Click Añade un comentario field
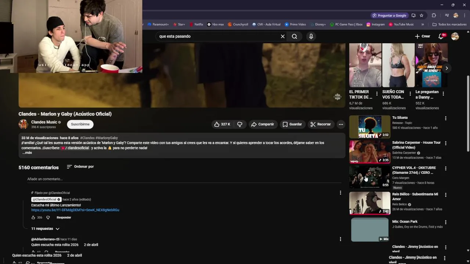The image size is (470, 264). point(184,179)
